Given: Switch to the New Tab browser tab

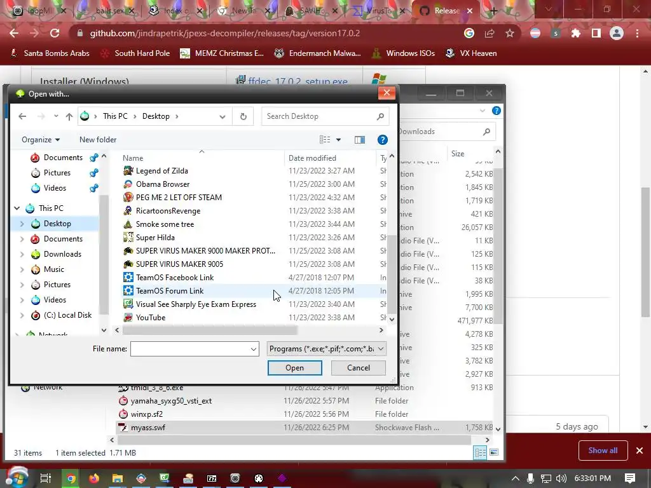Looking at the screenshot, I should [x=244, y=11].
